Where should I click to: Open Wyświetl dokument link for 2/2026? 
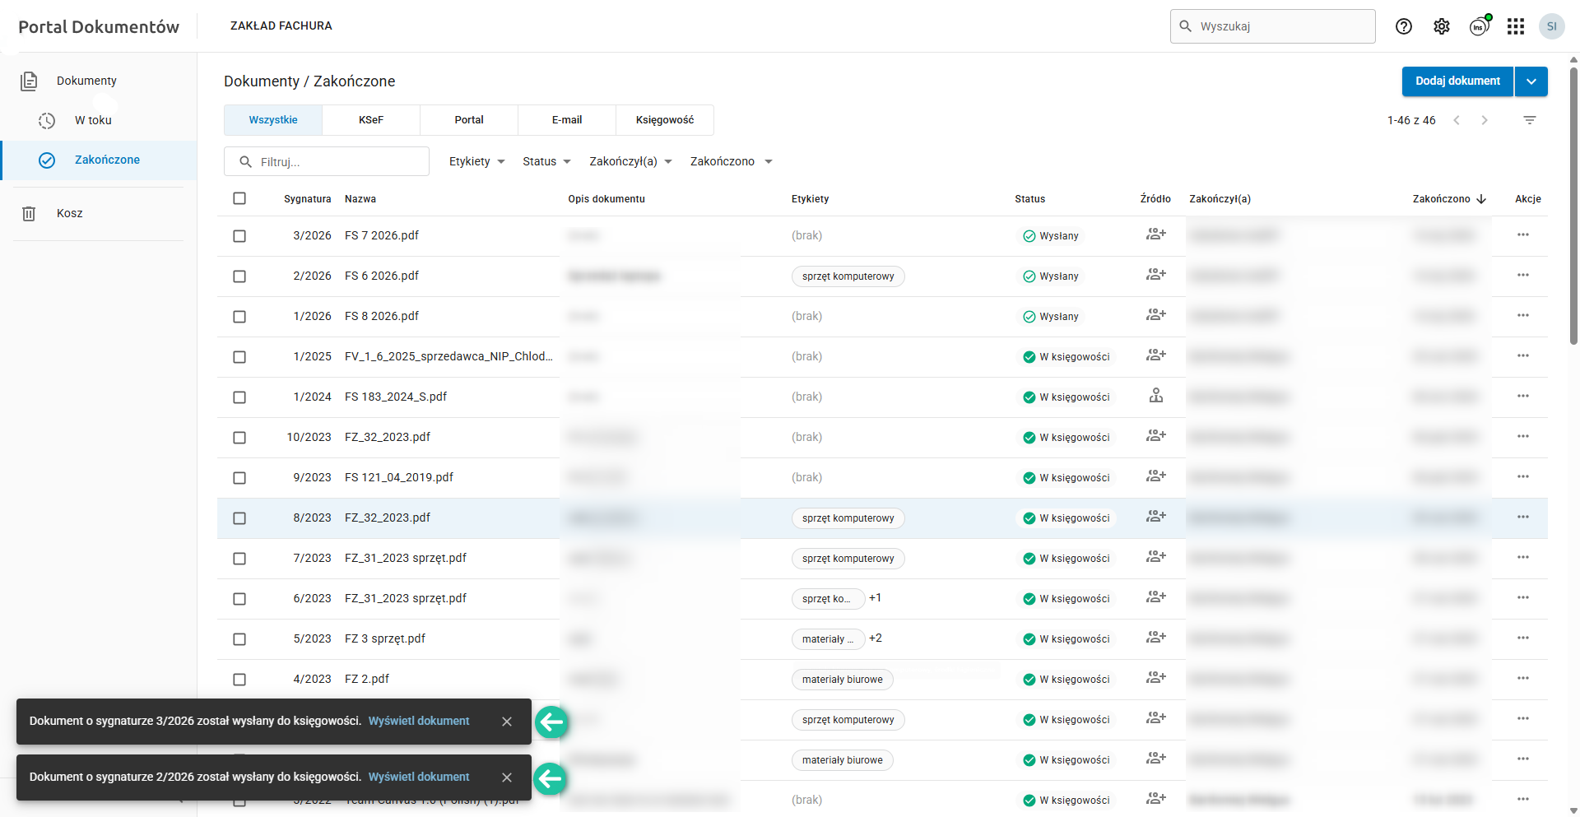[x=419, y=777]
